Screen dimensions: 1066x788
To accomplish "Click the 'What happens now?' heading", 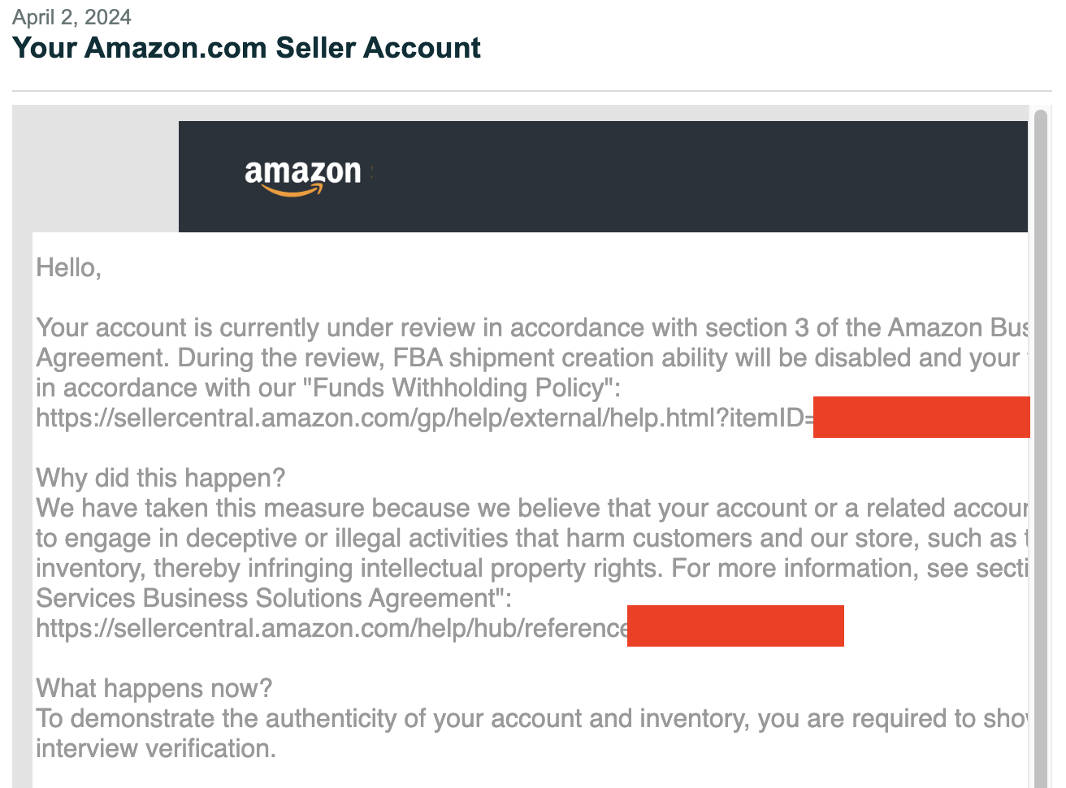I will coord(154,688).
